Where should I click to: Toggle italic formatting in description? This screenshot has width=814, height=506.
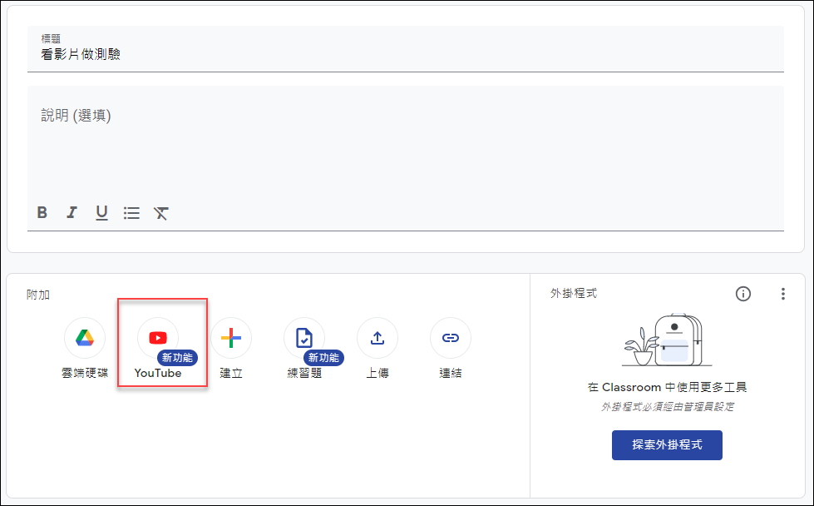(x=72, y=212)
